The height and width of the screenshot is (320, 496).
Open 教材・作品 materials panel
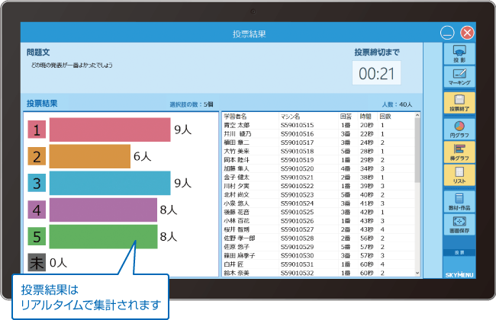(x=459, y=202)
